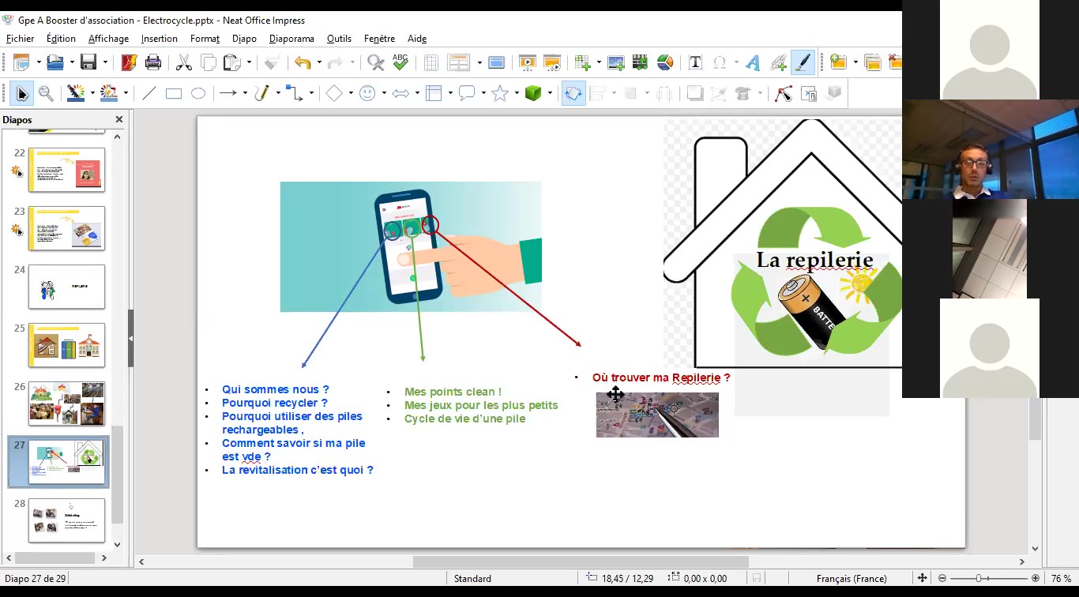Open the Fontwork text tool
Image resolution: width=1079 pixels, height=597 pixels.
pos(753,62)
